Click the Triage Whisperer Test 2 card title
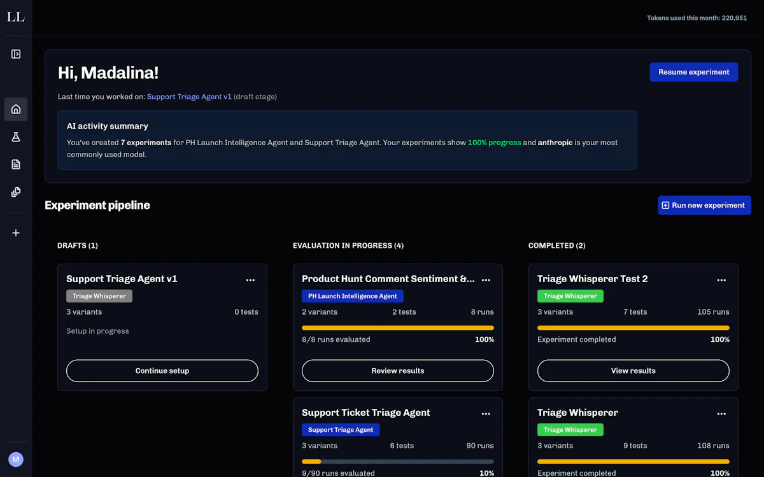The width and height of the screenshot is (764, 477). pyautogui.click(x=593, y=279)
